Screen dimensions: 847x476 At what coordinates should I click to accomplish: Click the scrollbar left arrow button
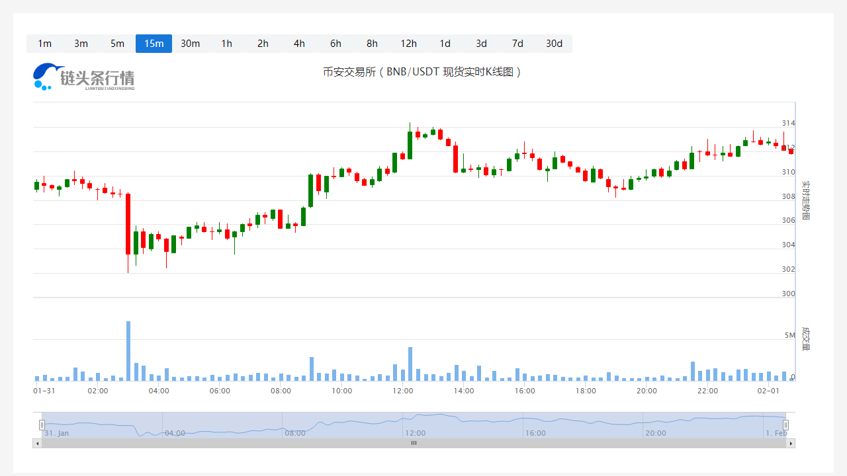coord(37,443)
